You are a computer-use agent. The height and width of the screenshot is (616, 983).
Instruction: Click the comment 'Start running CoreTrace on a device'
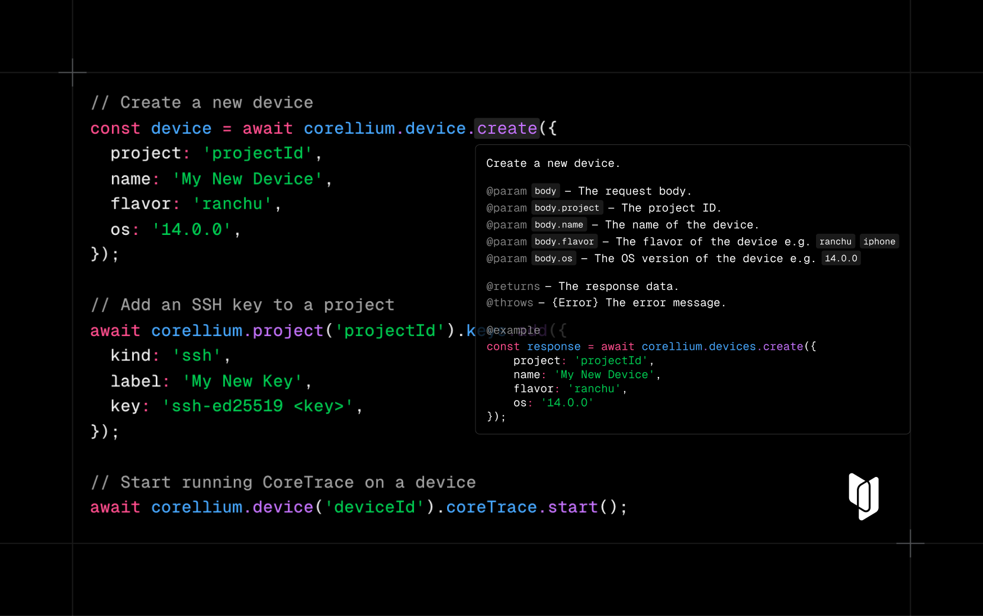(x=283, y=482)
